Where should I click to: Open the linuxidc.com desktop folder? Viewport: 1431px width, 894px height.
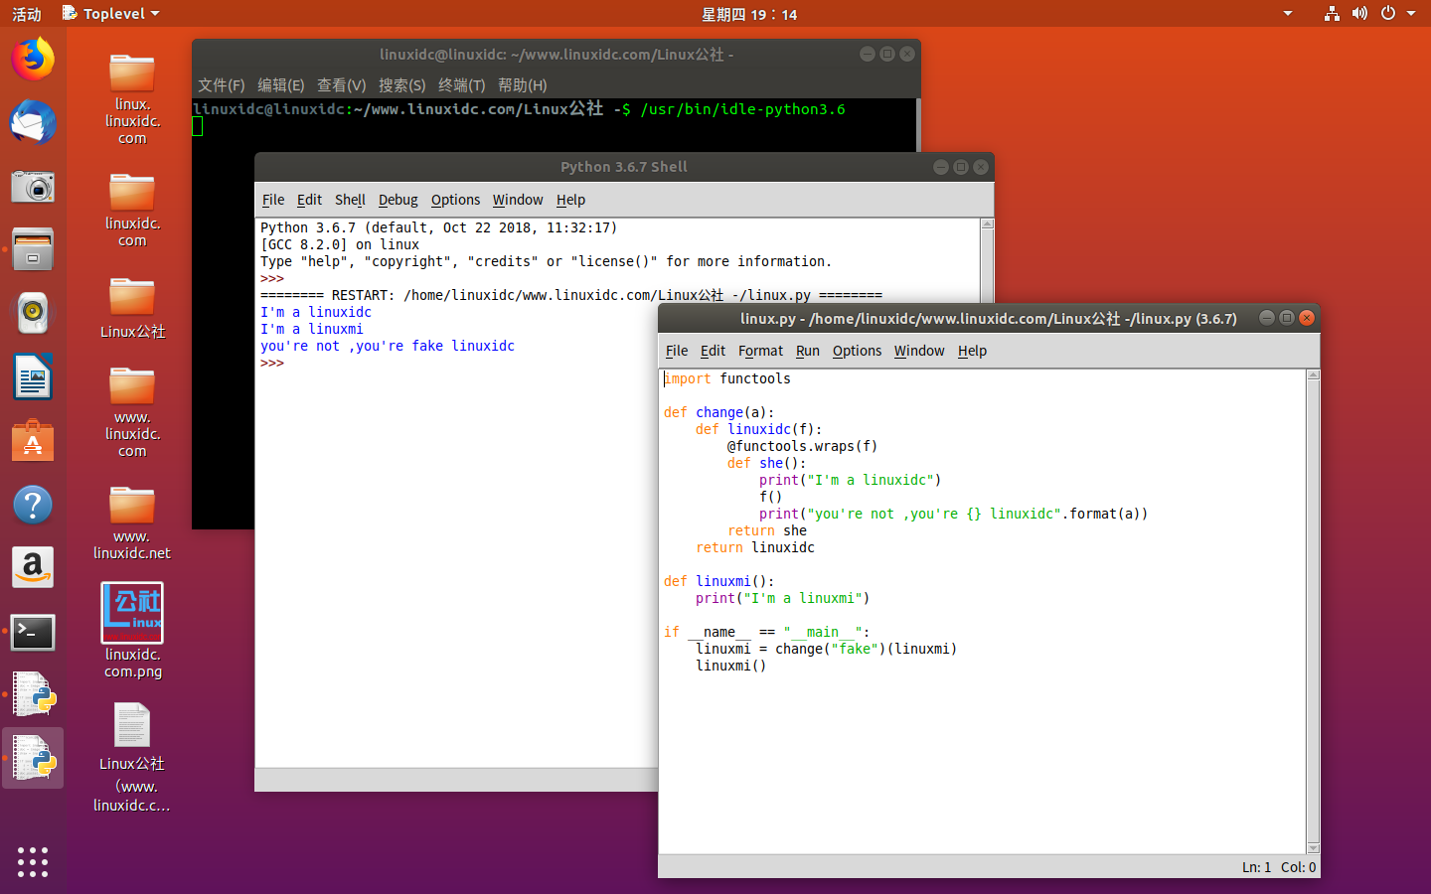[132, 210]
